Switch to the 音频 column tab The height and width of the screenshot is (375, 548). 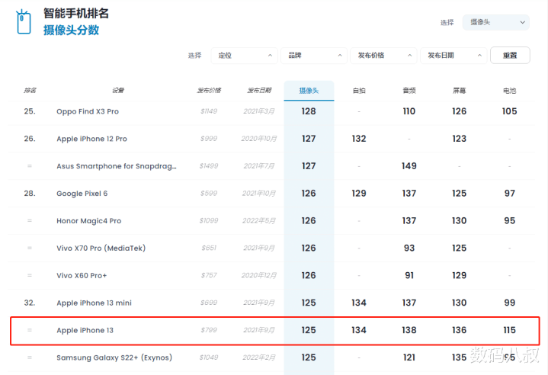coord(409,91)
